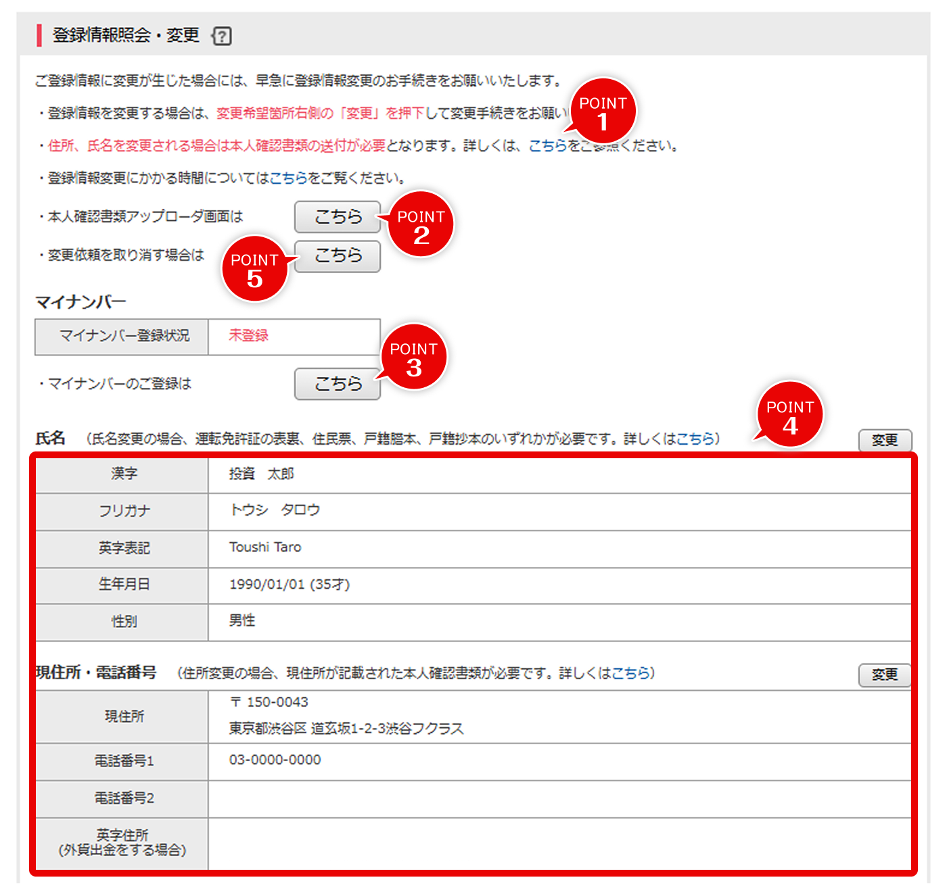The width and height of the screenshot is (947, 884).
Task: Click the help question mark icon beside 登録情報照会・変更
Action: (x=223, y=35)
